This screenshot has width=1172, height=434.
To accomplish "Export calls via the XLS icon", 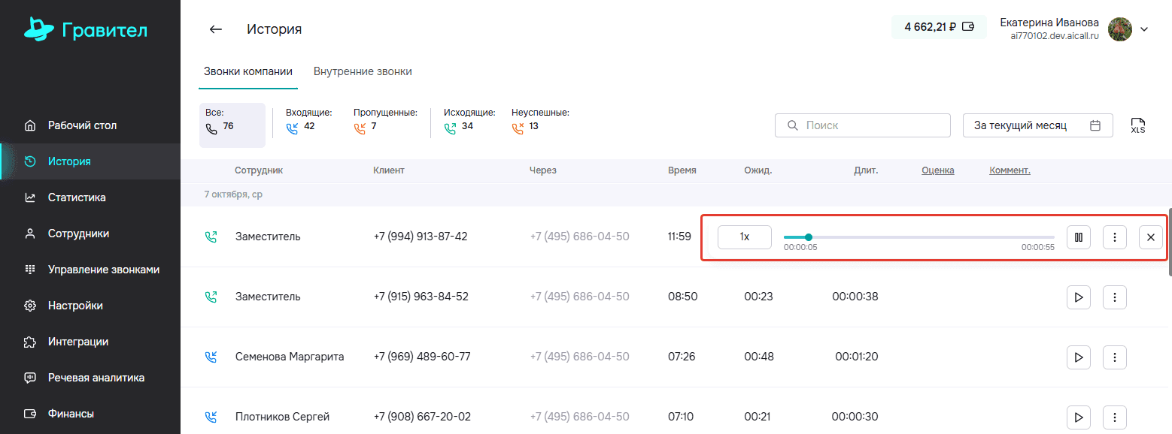I will point(1138,125).
